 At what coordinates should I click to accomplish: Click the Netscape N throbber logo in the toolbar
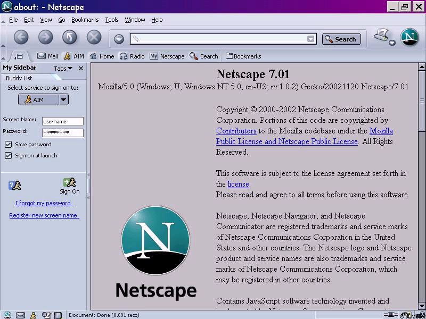click(409, 37)
